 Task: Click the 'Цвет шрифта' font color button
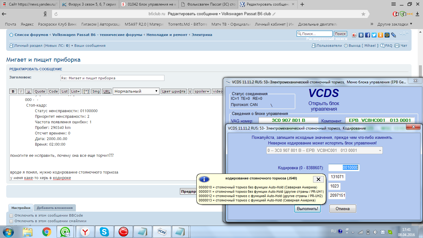click(x=173, y=91)
